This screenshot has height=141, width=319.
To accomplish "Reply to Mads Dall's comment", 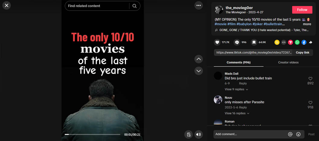I will point(243,83).
